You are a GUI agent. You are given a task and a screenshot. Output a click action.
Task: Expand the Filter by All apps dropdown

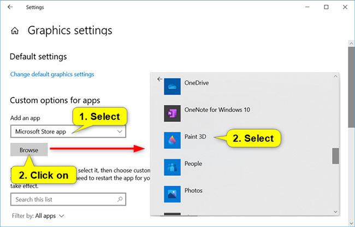coord(38,216)
